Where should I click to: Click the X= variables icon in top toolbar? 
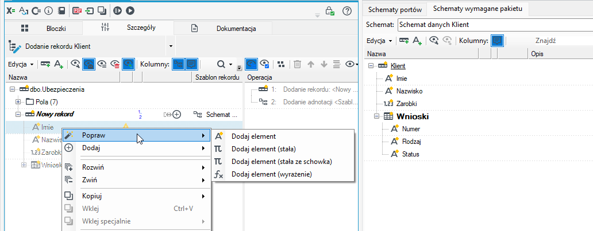tap(10, 11)
